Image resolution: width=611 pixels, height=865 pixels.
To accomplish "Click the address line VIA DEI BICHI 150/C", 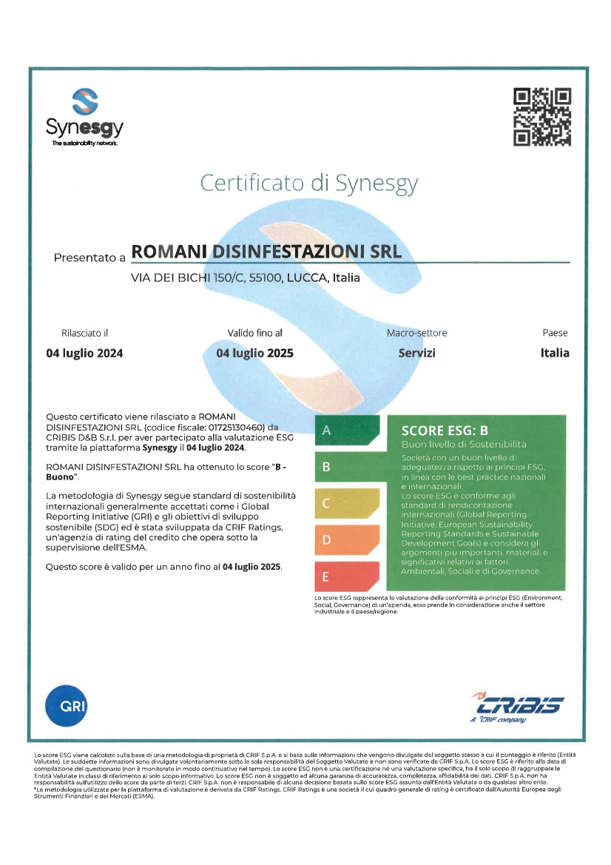I will coord(245,278).
